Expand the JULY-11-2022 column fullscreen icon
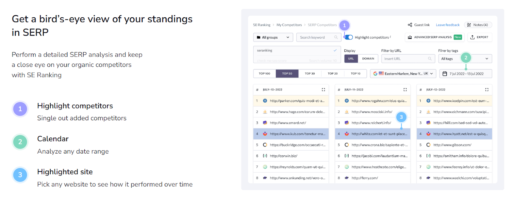This screenshot has height=206, width=513. point(405,90)
